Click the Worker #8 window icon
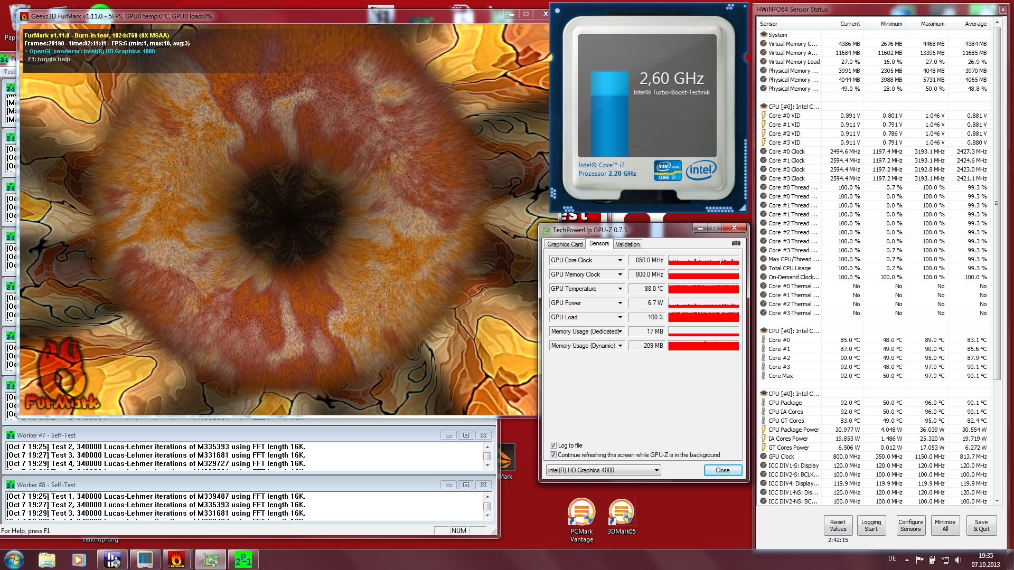 10,485
